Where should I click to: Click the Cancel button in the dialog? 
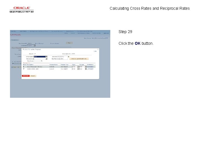[x=33, y=76]
